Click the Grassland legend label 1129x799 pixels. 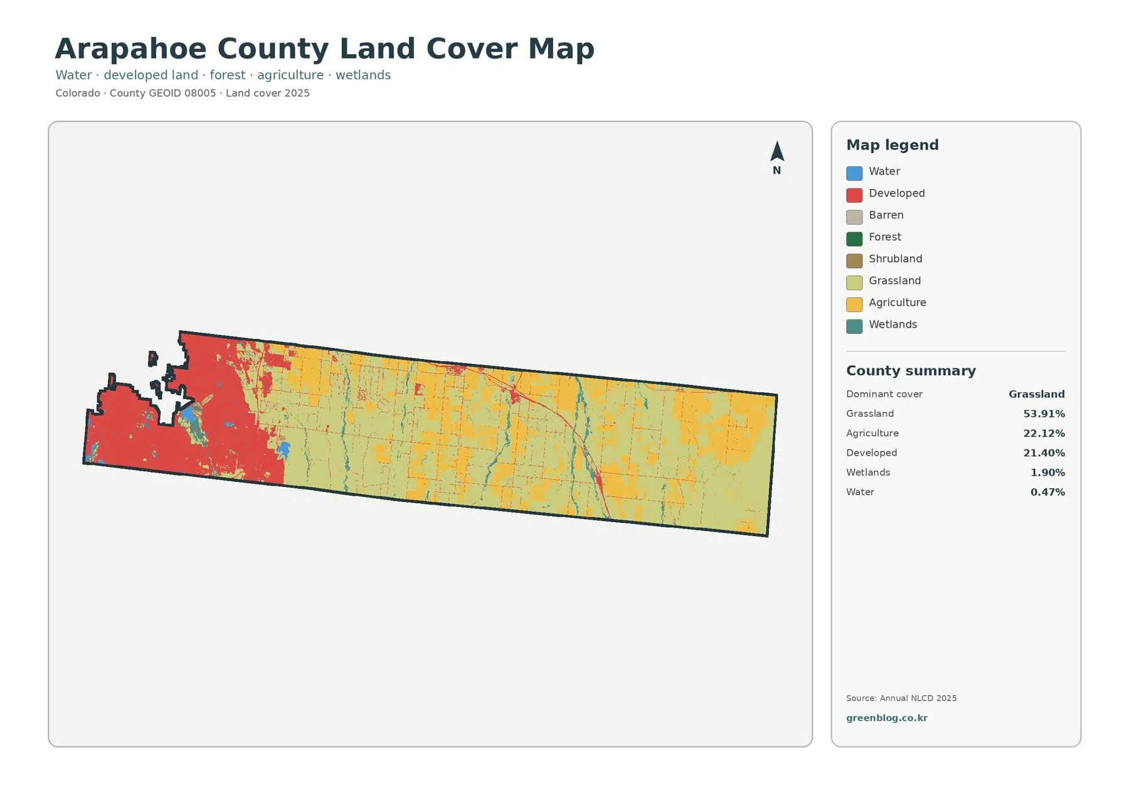pyautogui.click(x=895, y=281)
